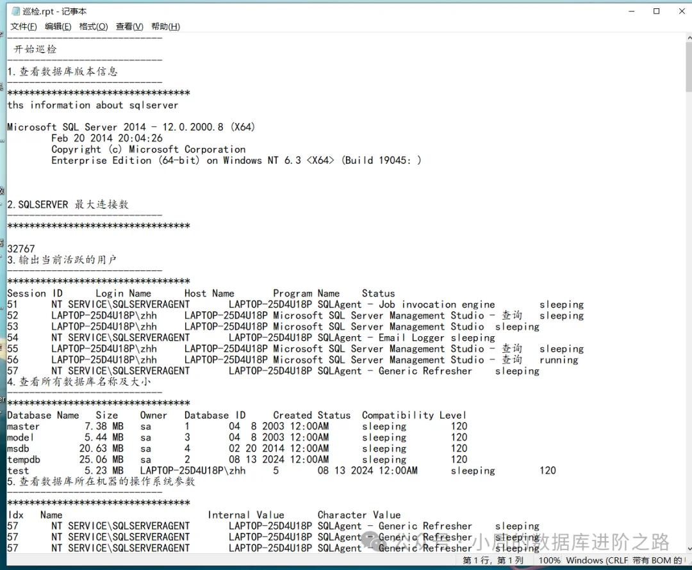Click the msdb database size 20.63 MB
Image resolution: width=692 pixels, height=570 pixels.
click(101, 449)
